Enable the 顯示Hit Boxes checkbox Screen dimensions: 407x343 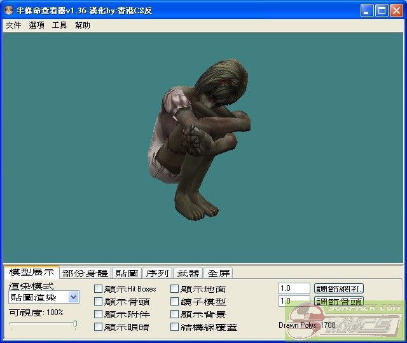(x=98, y=289)
